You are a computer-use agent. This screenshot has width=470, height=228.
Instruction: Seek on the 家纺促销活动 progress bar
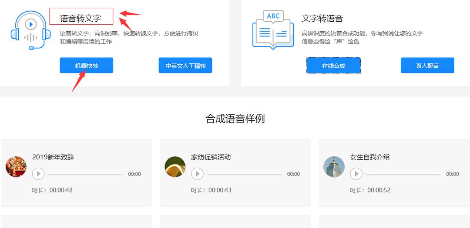tap(245, 174)
